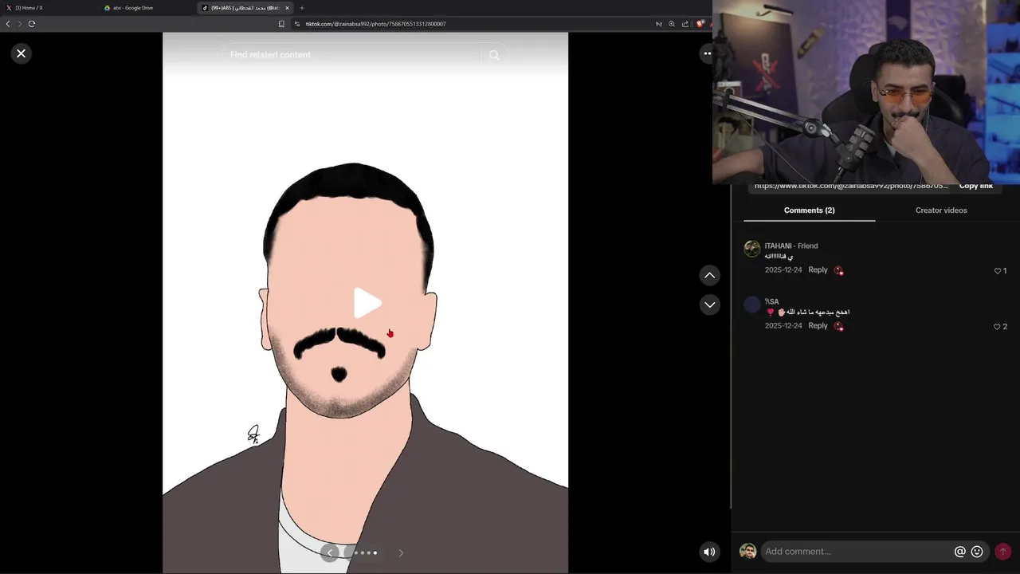This screenshot has width=1020, height=574.
Task: Reload the page with refresh icon
Action: coord(32,24)
